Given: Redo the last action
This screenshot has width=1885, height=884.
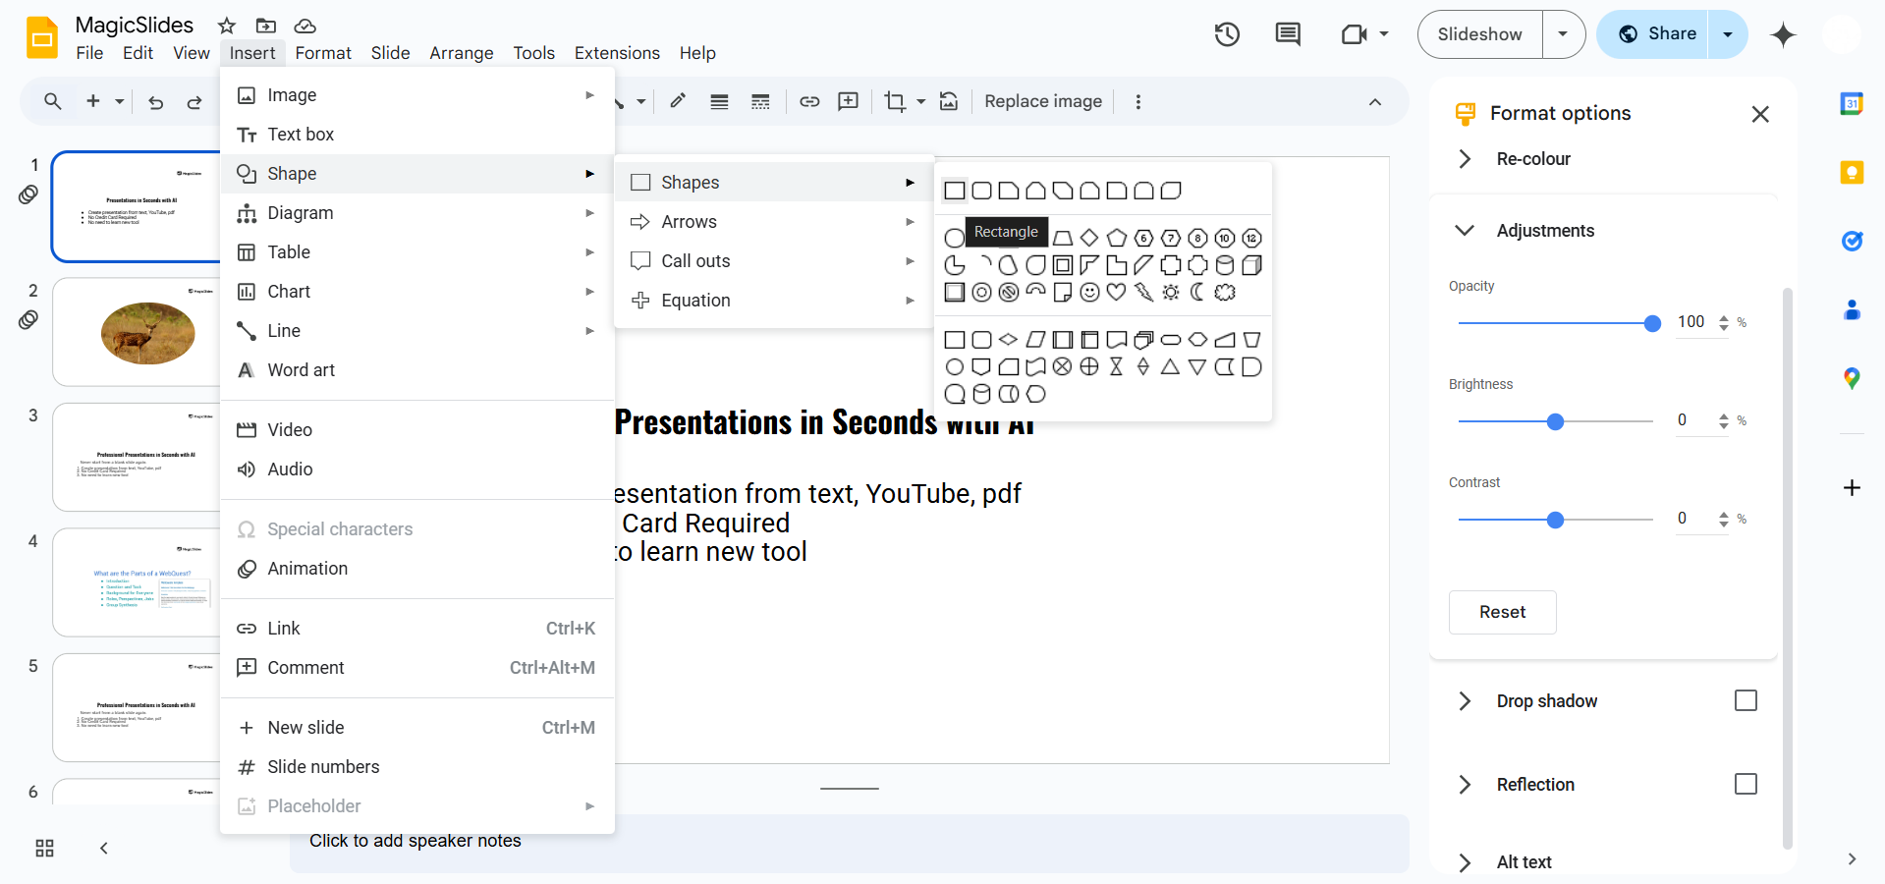Looking at the screenshot, I should tap(194, 102).
